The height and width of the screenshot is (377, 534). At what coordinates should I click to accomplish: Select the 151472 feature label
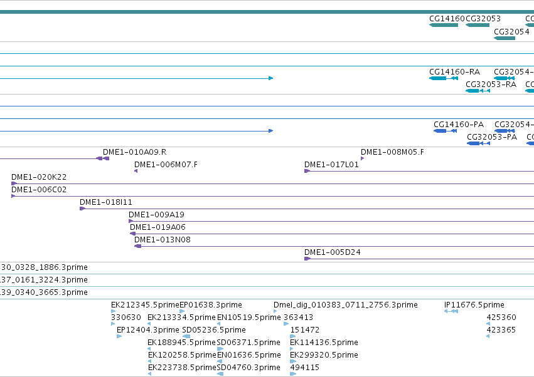(x=305, y=330)
